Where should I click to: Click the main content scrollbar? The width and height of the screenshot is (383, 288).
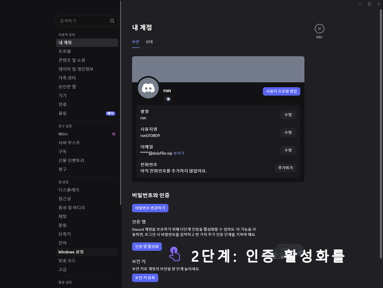point(381,134)
